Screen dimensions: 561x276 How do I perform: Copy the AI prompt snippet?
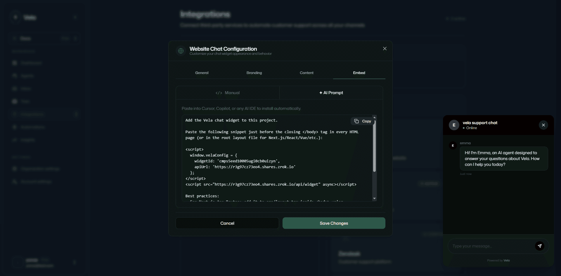pyautogui.click(x=362, y=121)
